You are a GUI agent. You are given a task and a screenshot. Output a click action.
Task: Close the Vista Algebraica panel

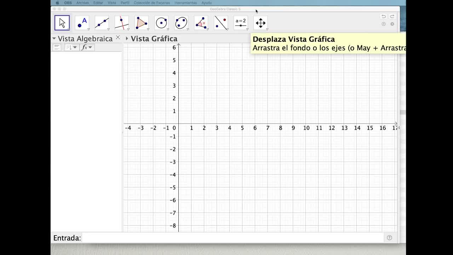click(x=118, y=37)
